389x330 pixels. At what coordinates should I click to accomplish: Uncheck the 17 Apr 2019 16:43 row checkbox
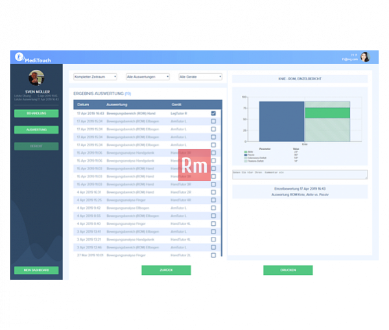pos(213,113)
